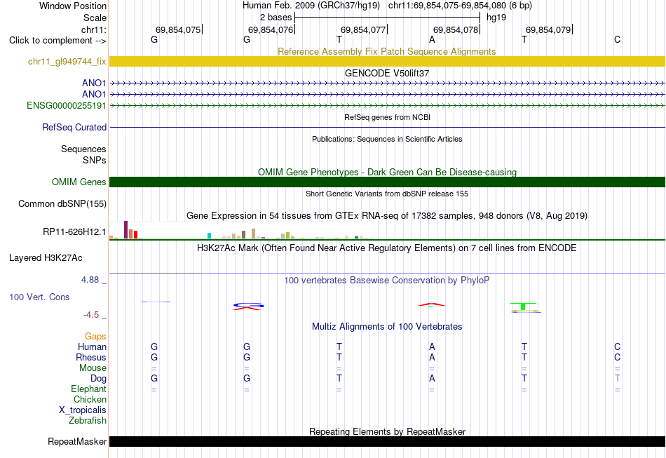
Task: Open Publications: Sequences in Scientific Articles title
Action: point(387,139)
